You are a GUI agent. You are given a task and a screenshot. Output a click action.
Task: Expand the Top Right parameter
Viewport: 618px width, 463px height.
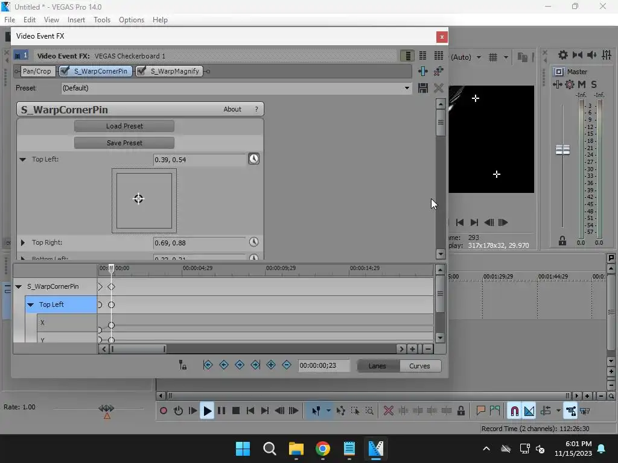[x=22, y=242]
